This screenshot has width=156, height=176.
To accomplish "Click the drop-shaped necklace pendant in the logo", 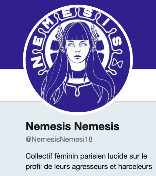I will tap(77, 92).
